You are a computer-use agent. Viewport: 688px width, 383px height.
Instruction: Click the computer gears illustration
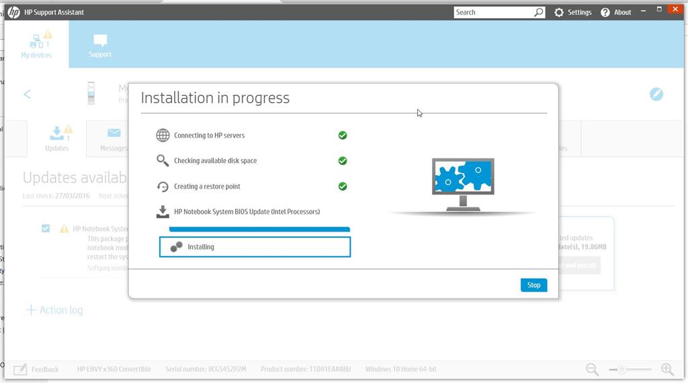pyautogui.click(x=463, y=184)
